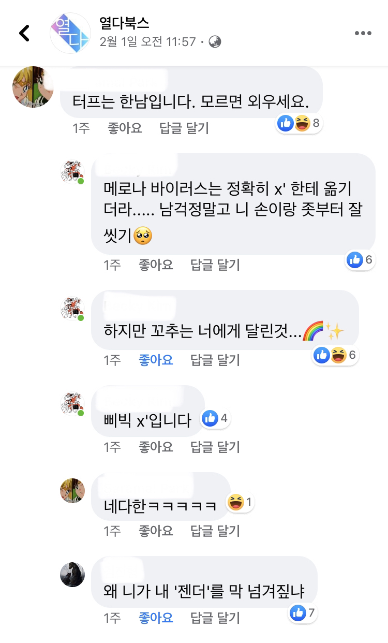Unlike the 하지만 꼬추는 comment
This screenshot has width=388, height=643.
pos(156,360)
